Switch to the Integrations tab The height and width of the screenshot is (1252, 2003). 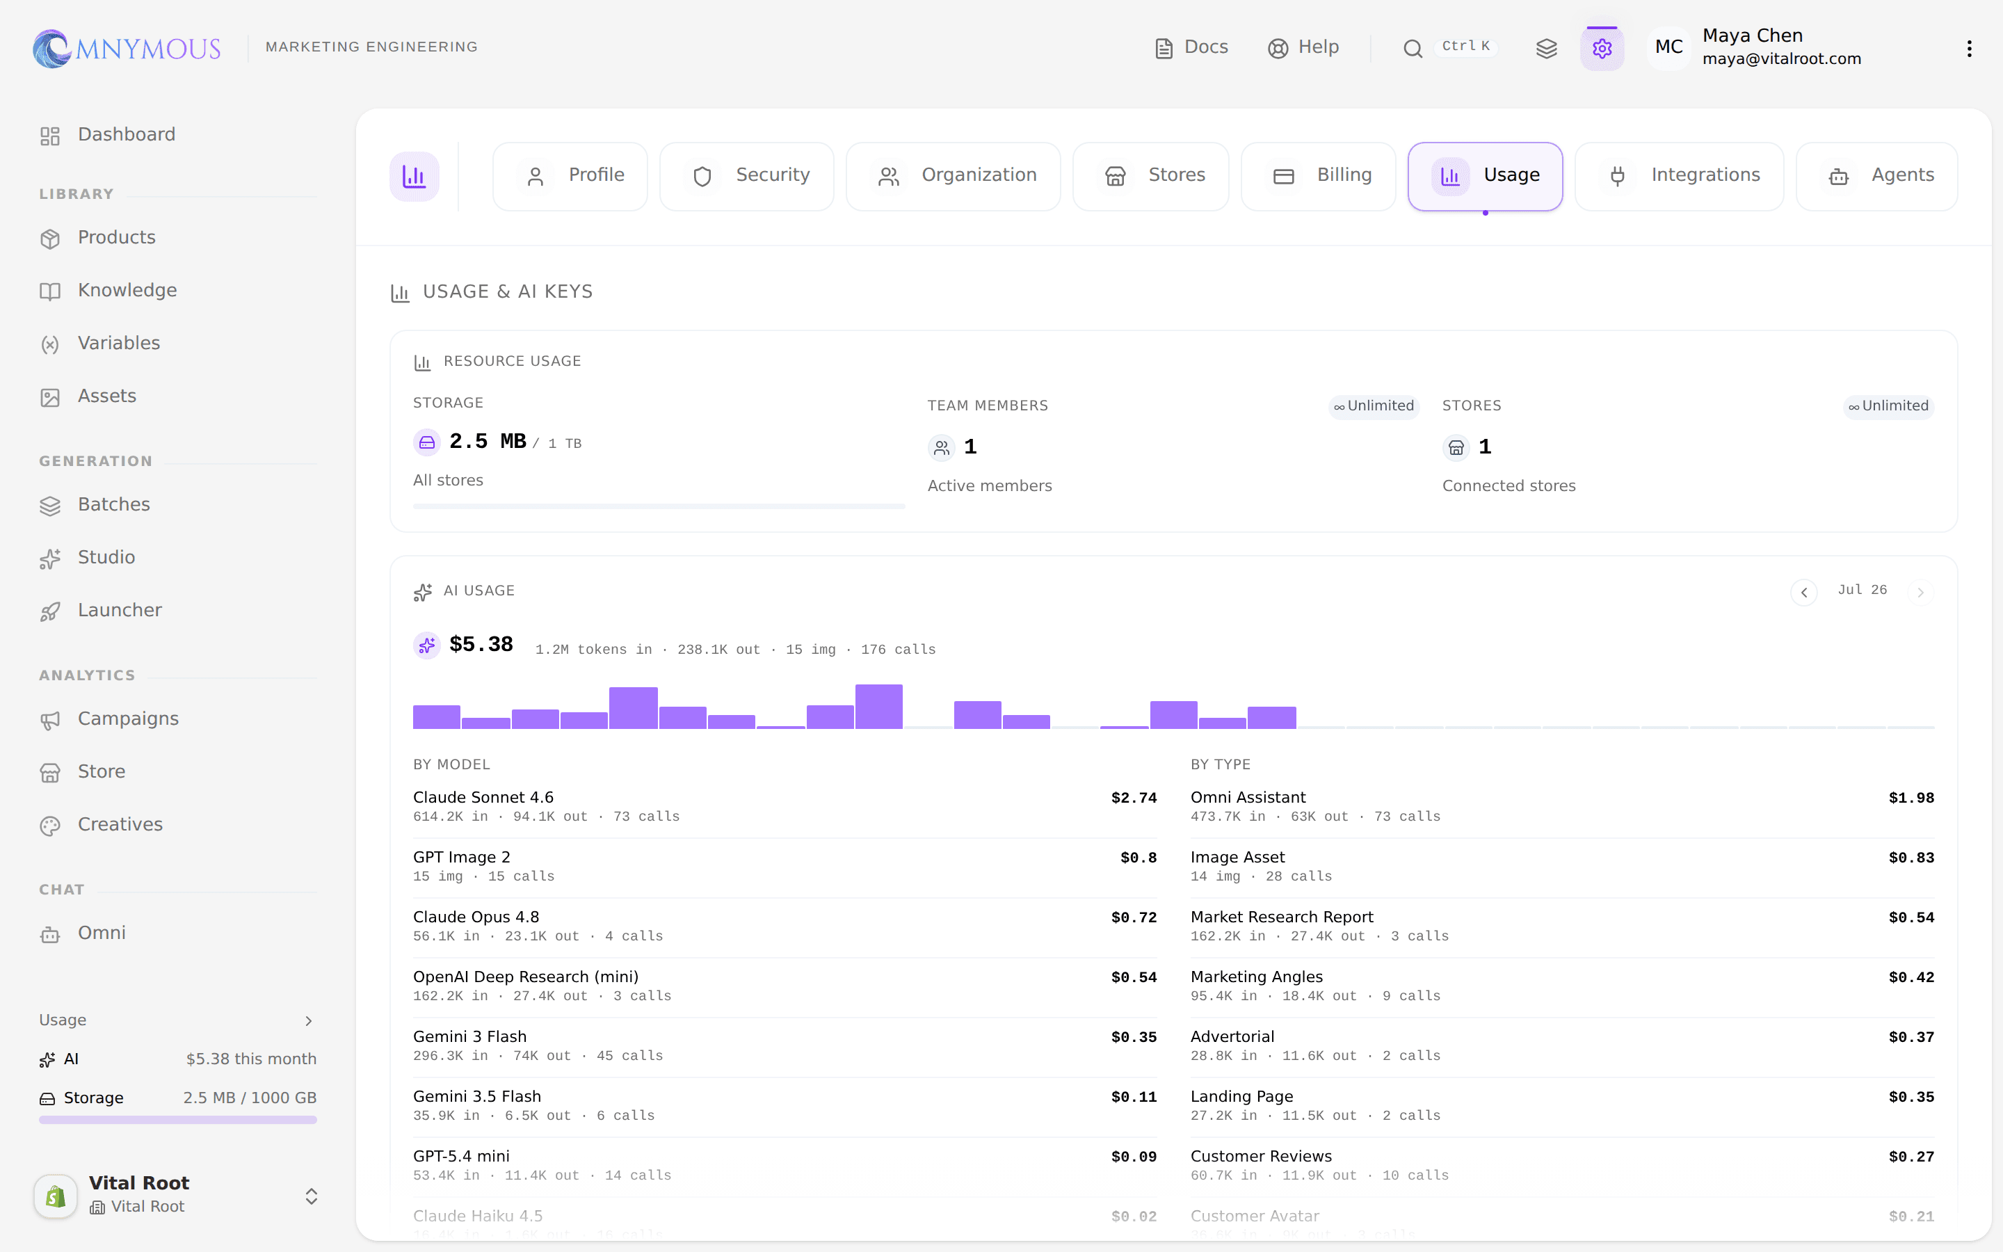tap(1680, 177)
